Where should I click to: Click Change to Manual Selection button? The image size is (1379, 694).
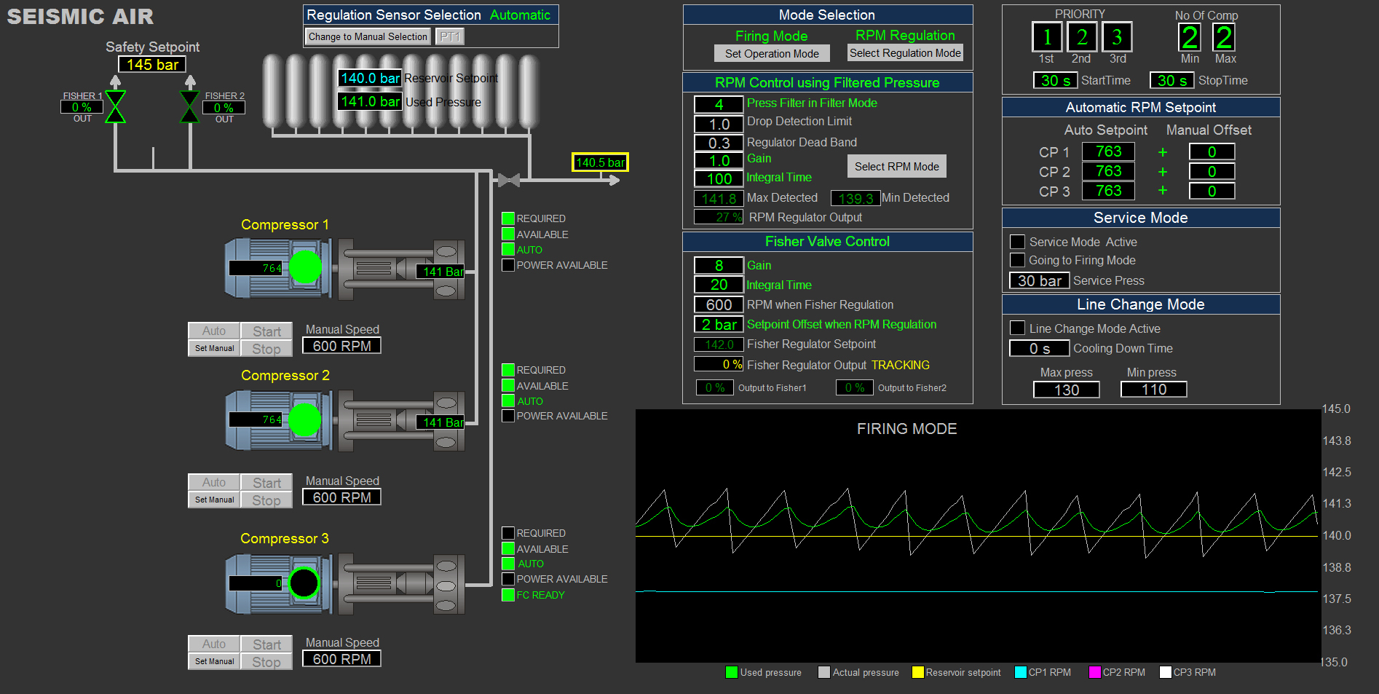368,37
